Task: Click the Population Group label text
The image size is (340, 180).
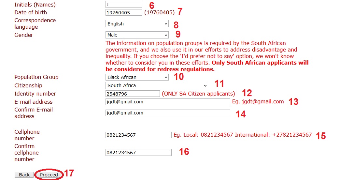Action: pos(36,77)
